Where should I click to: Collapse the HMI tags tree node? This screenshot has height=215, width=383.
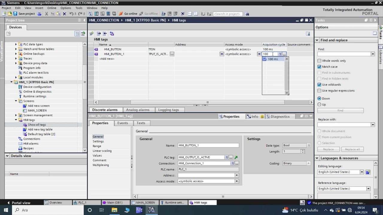16,120
